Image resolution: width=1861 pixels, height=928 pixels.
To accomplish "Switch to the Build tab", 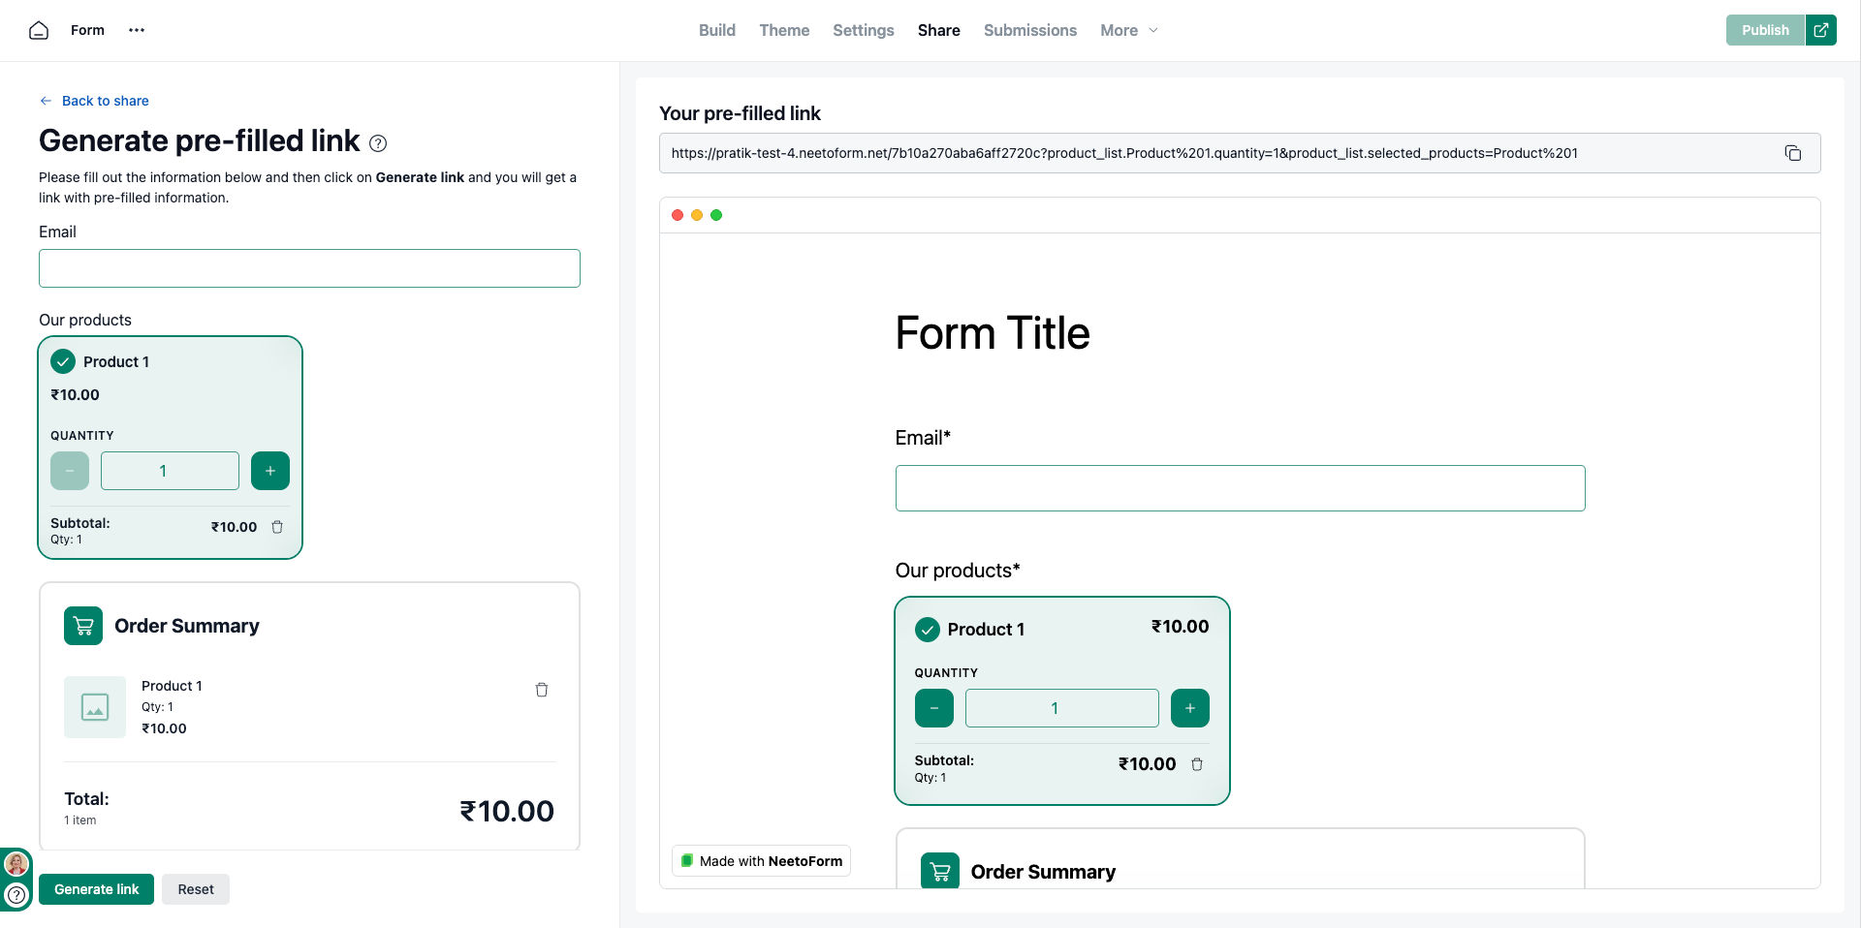I will click(717, 30).
